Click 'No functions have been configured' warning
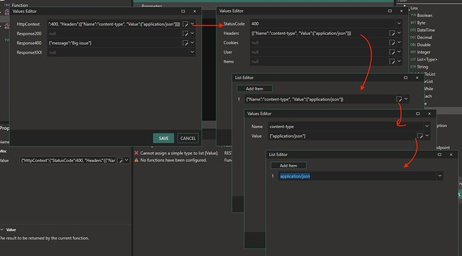Screen dimensions: 462x256 173,160
